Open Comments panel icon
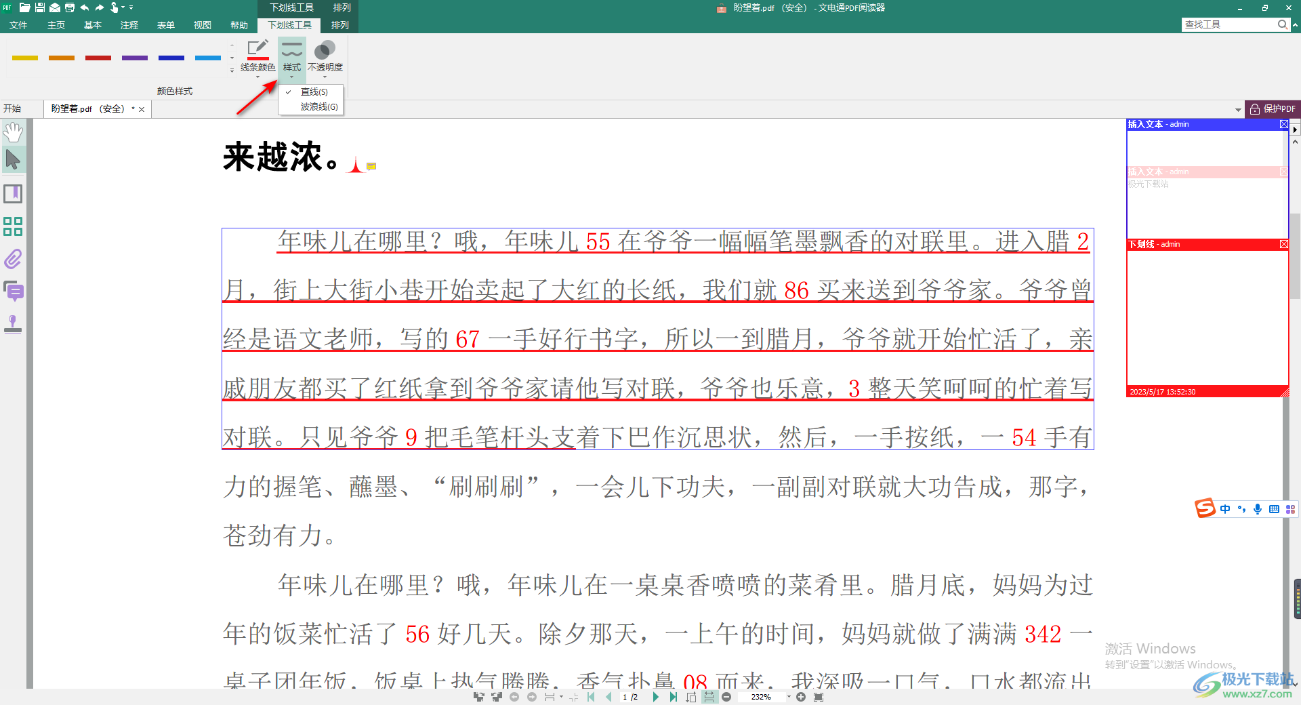The image size is (1301, 705). point(13,291)
